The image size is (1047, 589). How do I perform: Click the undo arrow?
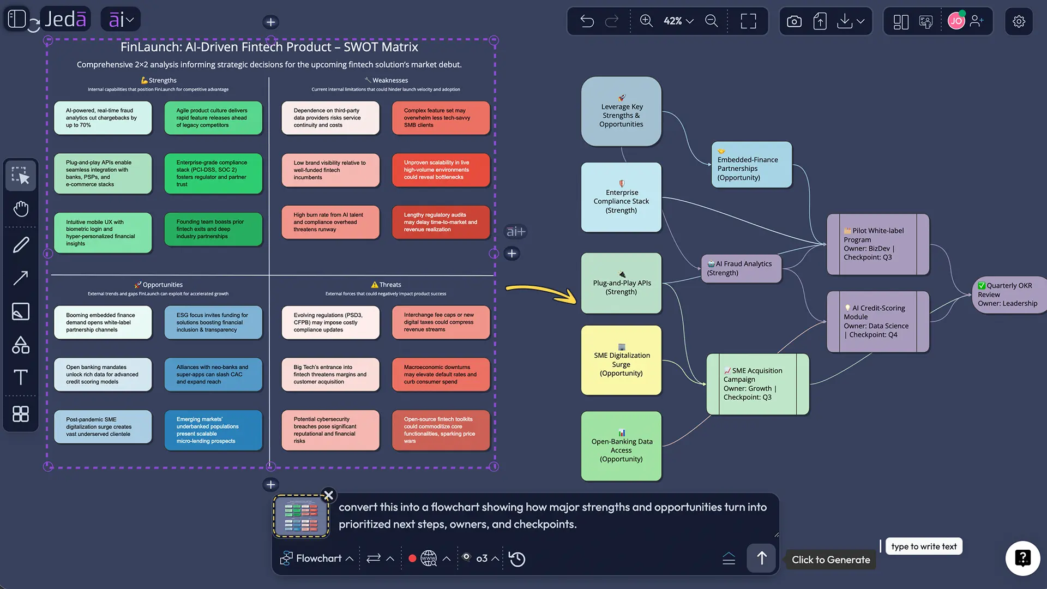[x=587, y=21]
